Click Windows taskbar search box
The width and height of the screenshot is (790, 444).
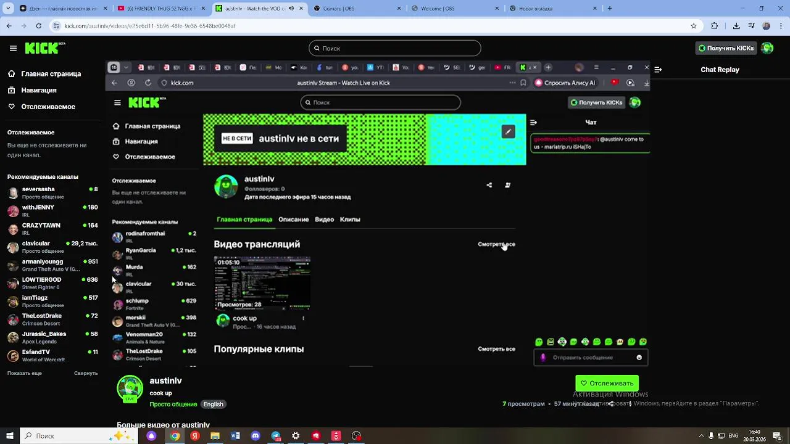pyautogui.click(x=80, y=436)
